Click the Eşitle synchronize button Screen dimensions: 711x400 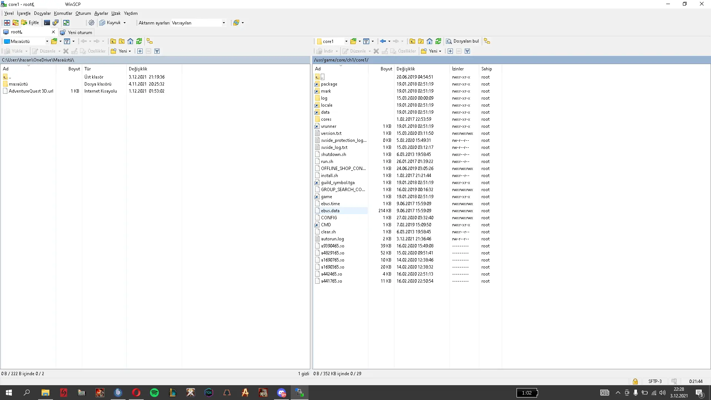[30, 23]
